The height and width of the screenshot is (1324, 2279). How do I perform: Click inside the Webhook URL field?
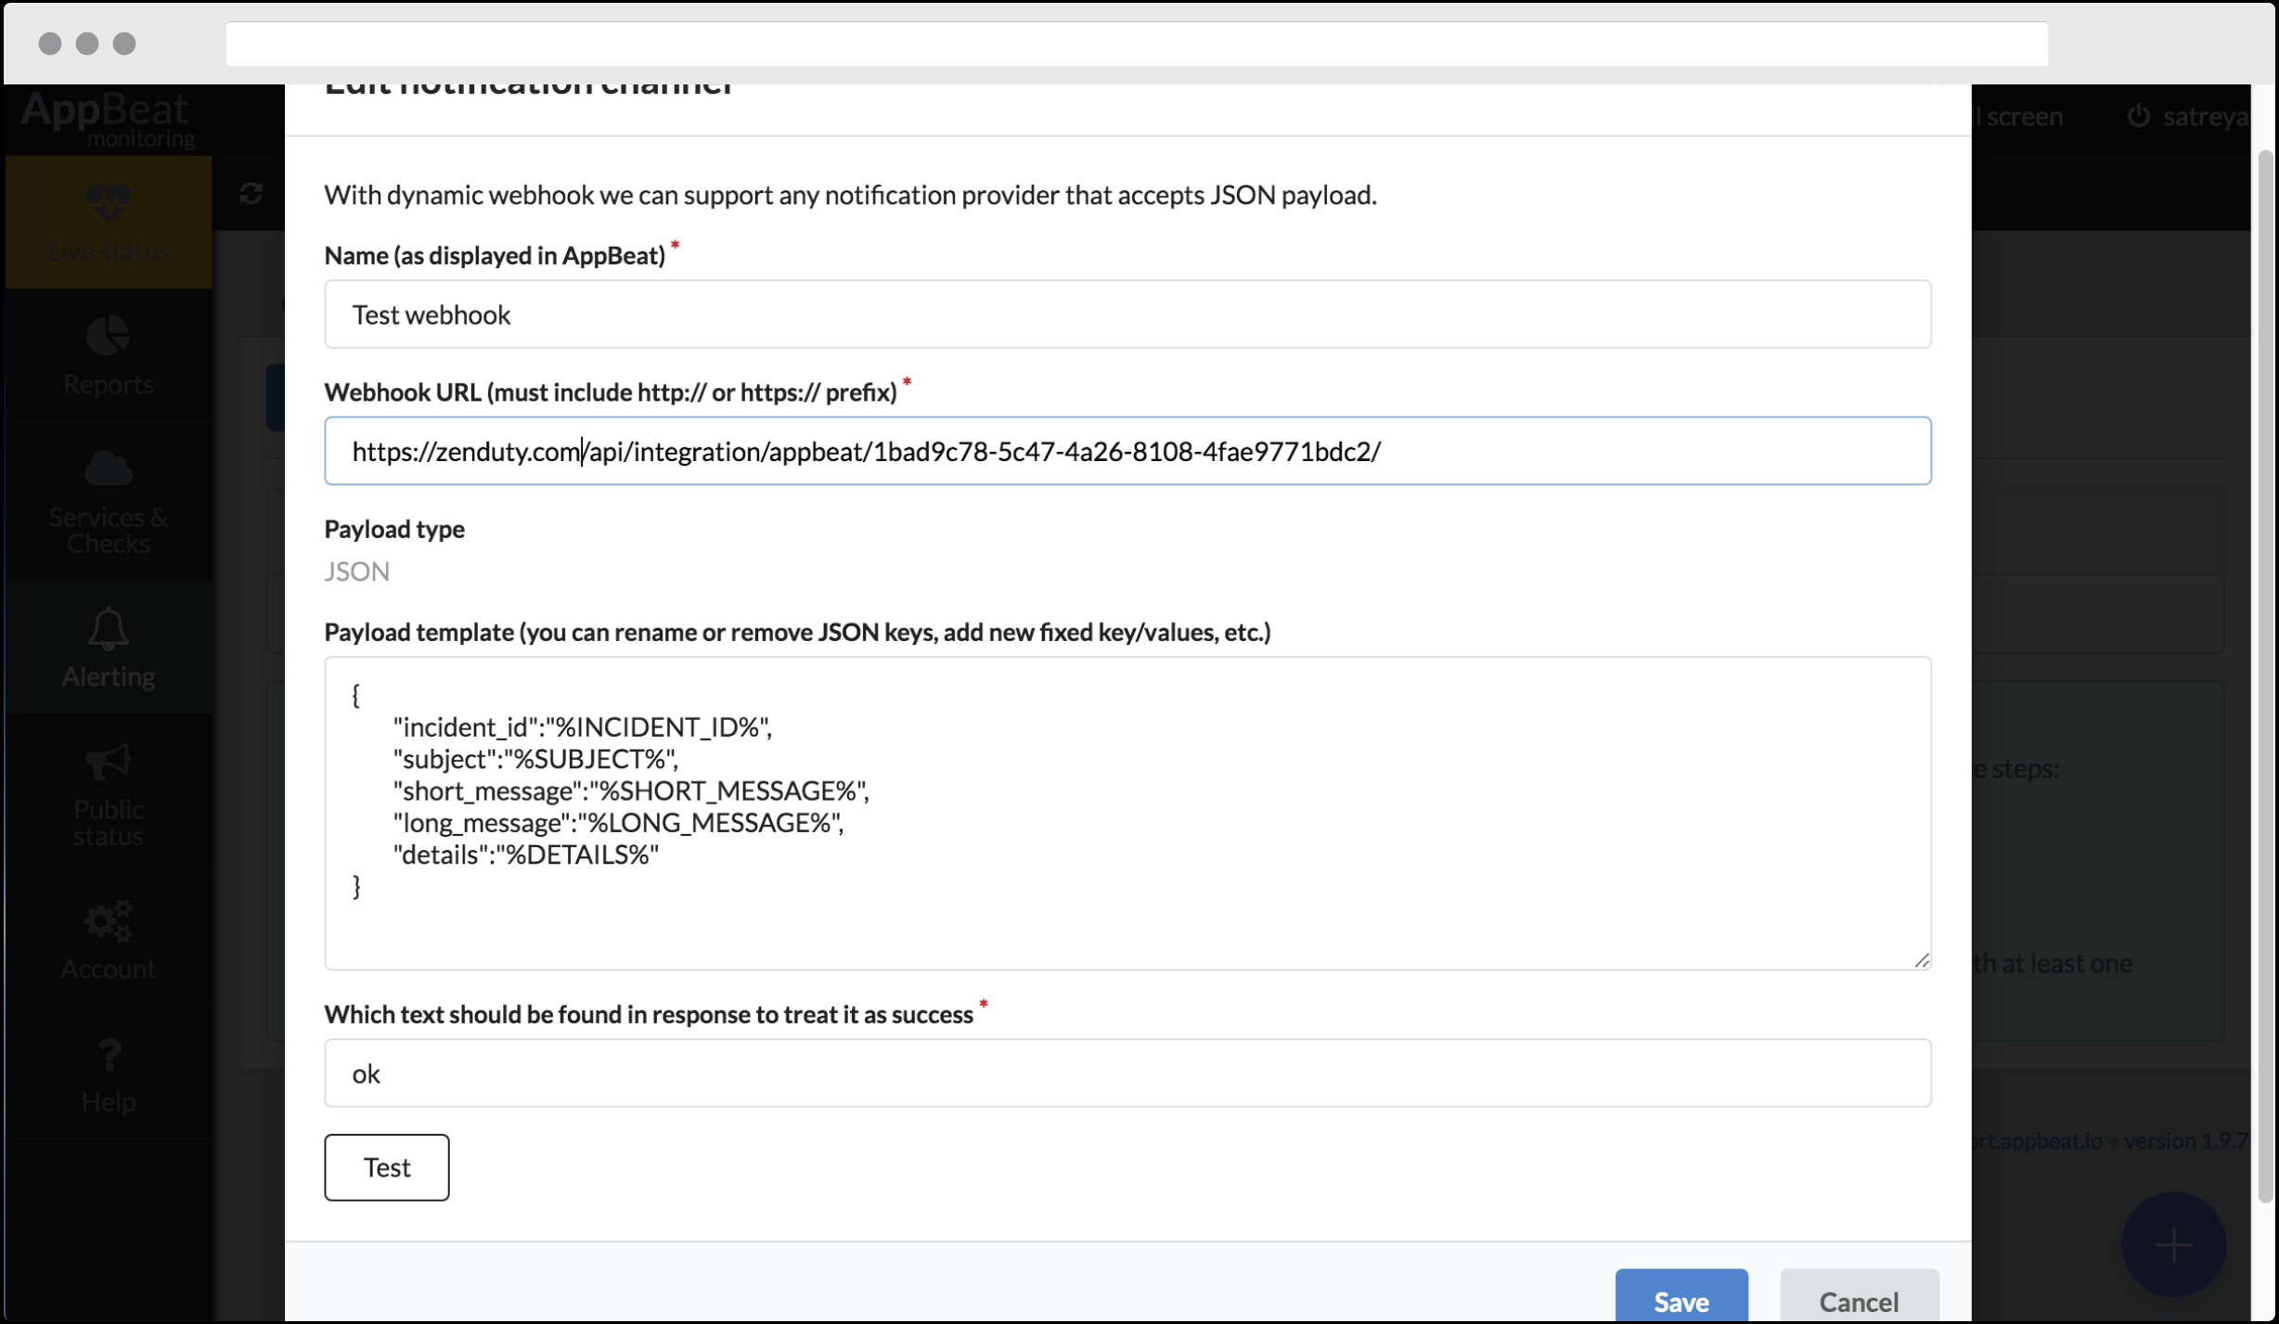[x=1127, y=451]
